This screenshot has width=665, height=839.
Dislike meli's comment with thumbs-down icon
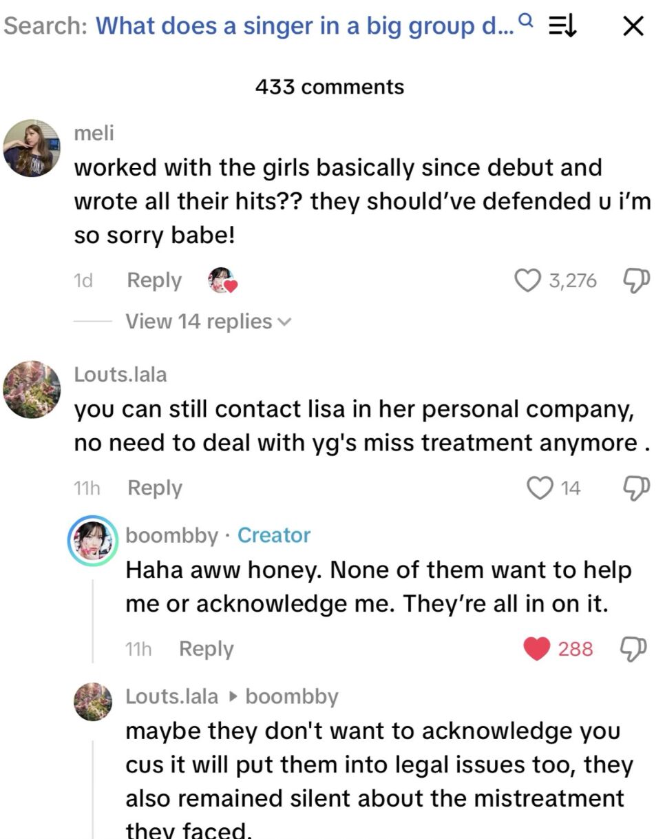coord(636,280)
